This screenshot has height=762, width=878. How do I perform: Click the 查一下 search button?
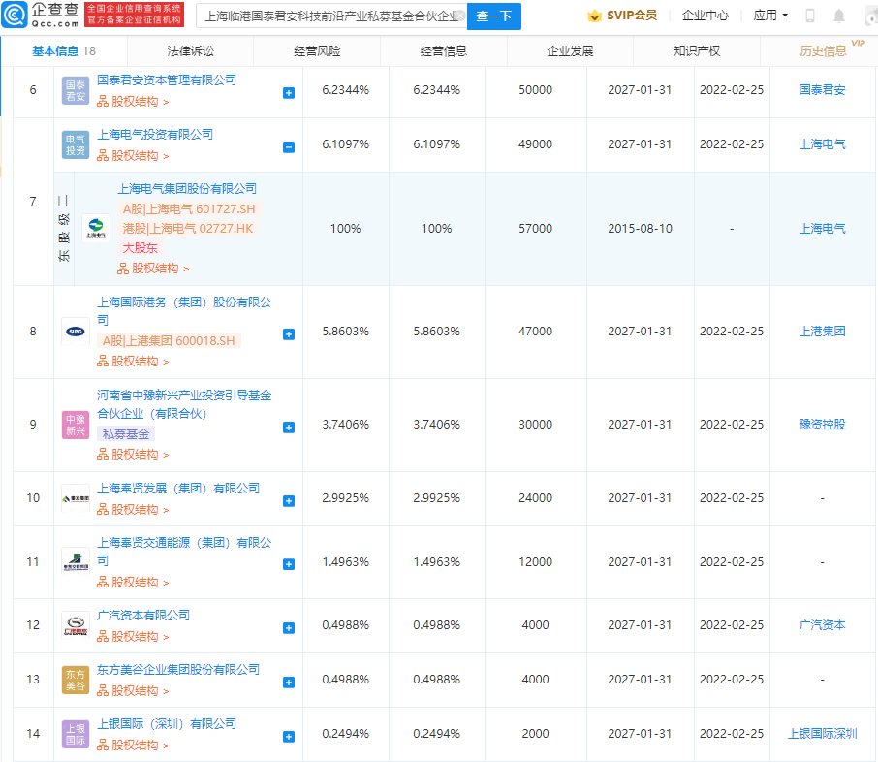(x=493, y=16)
